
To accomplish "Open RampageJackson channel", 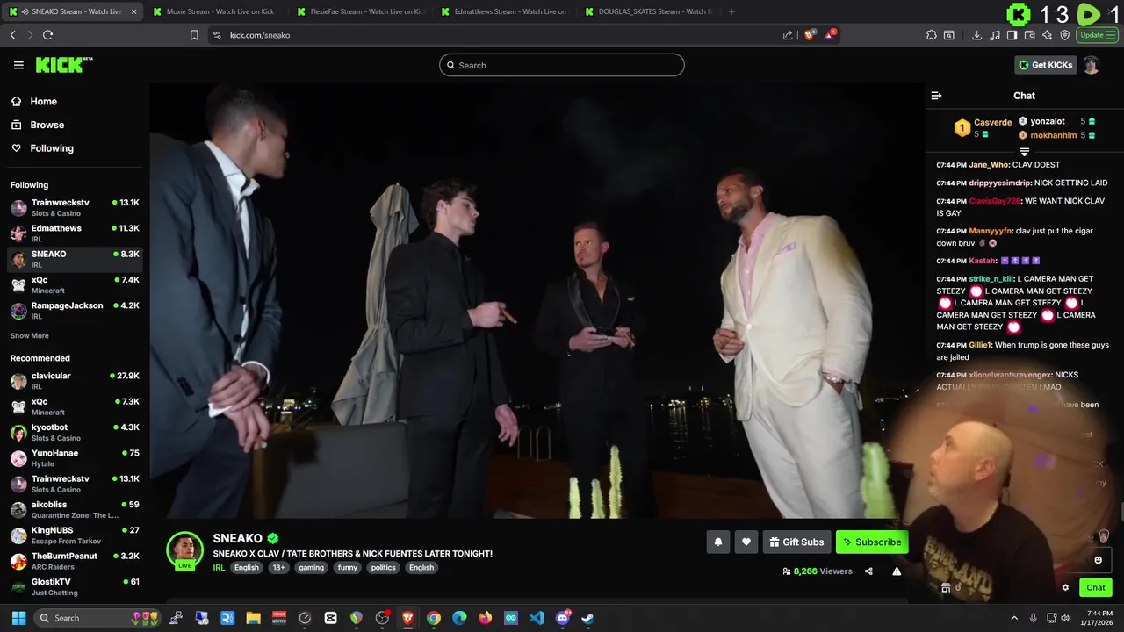I will point(75,311).
